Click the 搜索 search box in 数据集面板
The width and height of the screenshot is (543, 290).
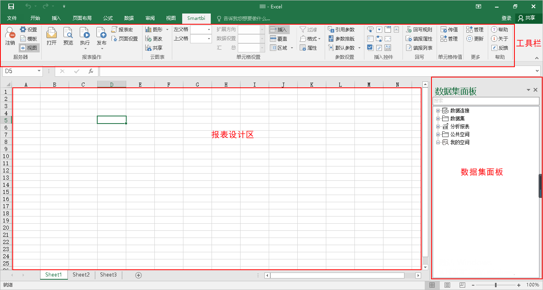[486, 101]
